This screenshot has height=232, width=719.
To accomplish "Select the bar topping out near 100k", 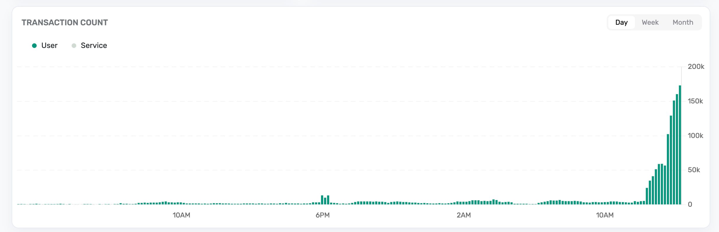I will click(x=668, y=169).
